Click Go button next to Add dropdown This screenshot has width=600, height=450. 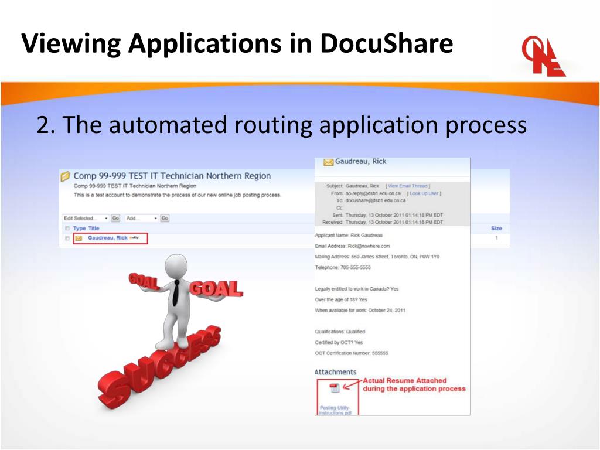[x=165, y=218]
